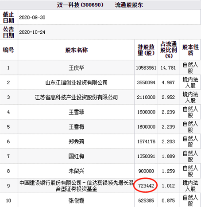Image resolution: width=201 pixels, height=207 pixels.
Task: Select percentage value 0.875
Action: tap(168, 200)
